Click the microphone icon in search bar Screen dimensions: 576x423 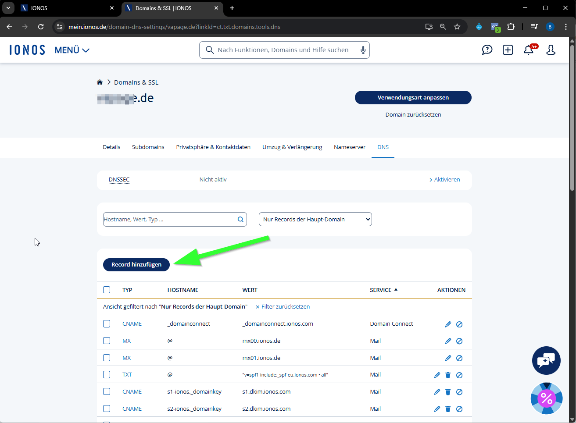coord(363,50)
